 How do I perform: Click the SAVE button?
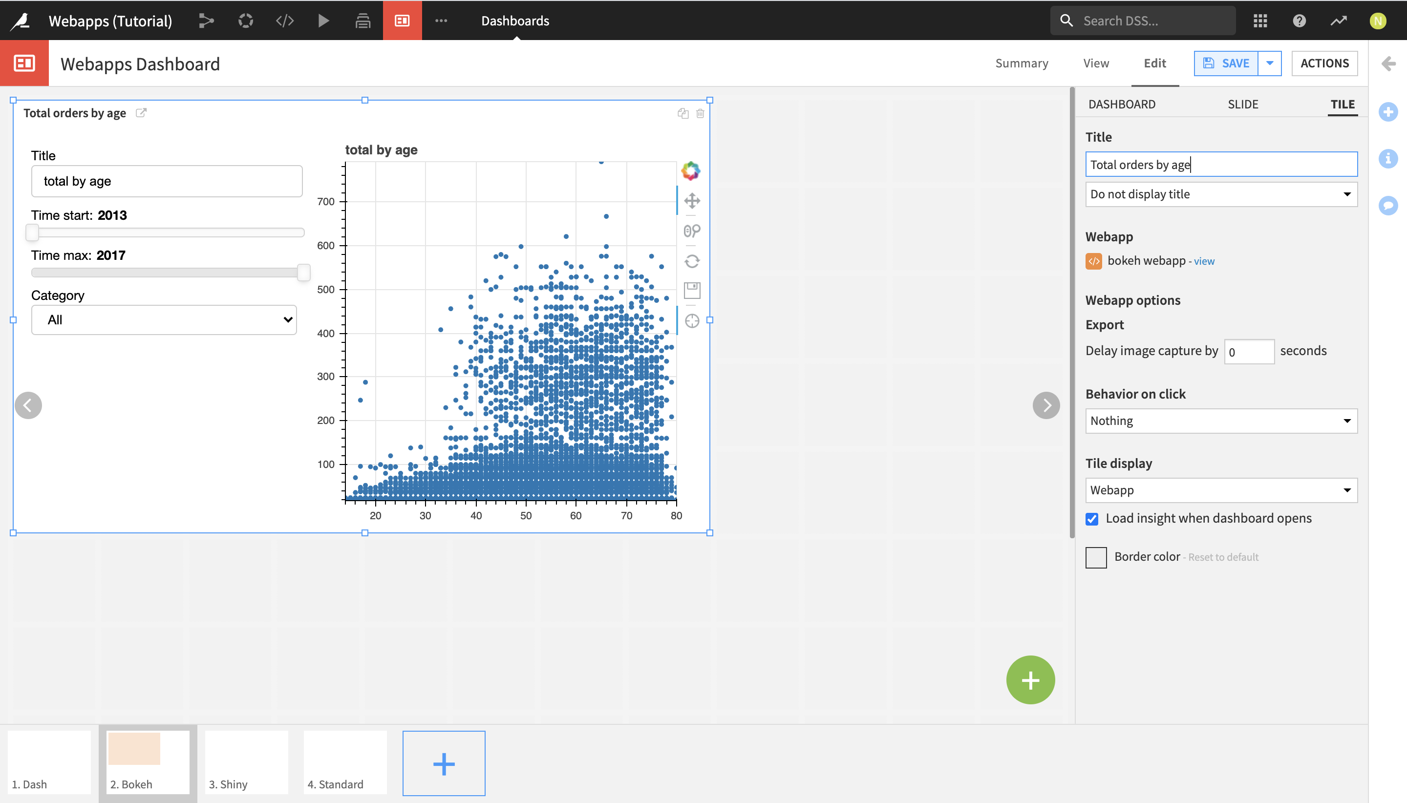tap(1226, 63)
